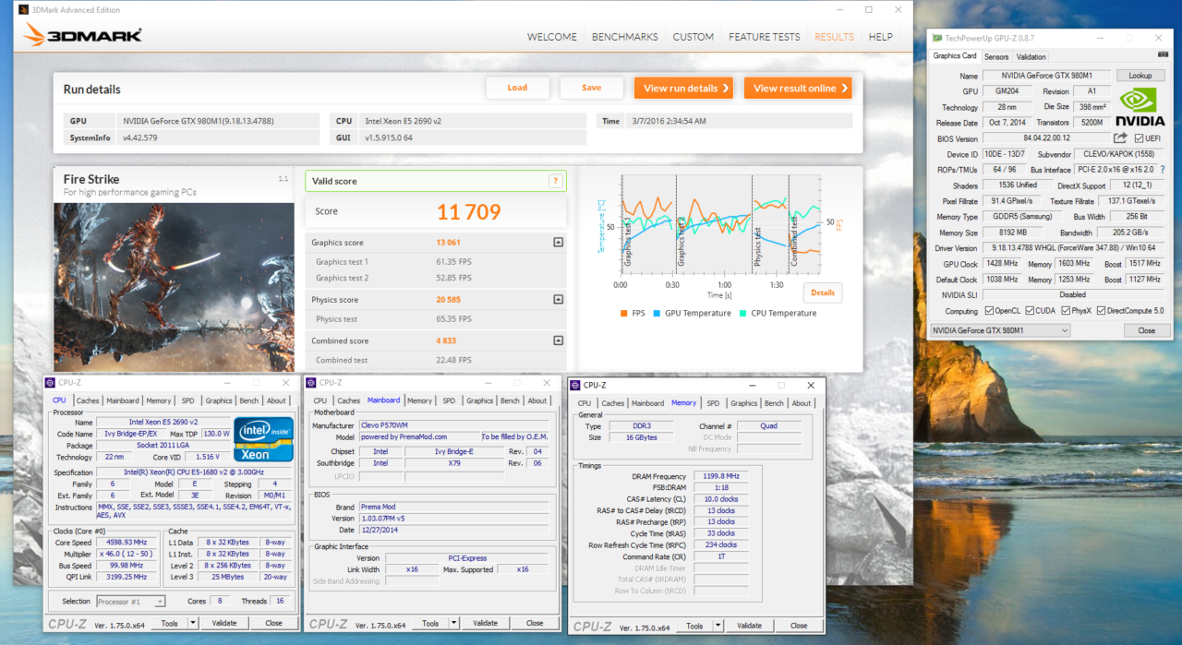The height and width of the screenshot is (645, 1182).
Task: Open CPU tab in CPU-Z Memory window
Action: point(585,403)
